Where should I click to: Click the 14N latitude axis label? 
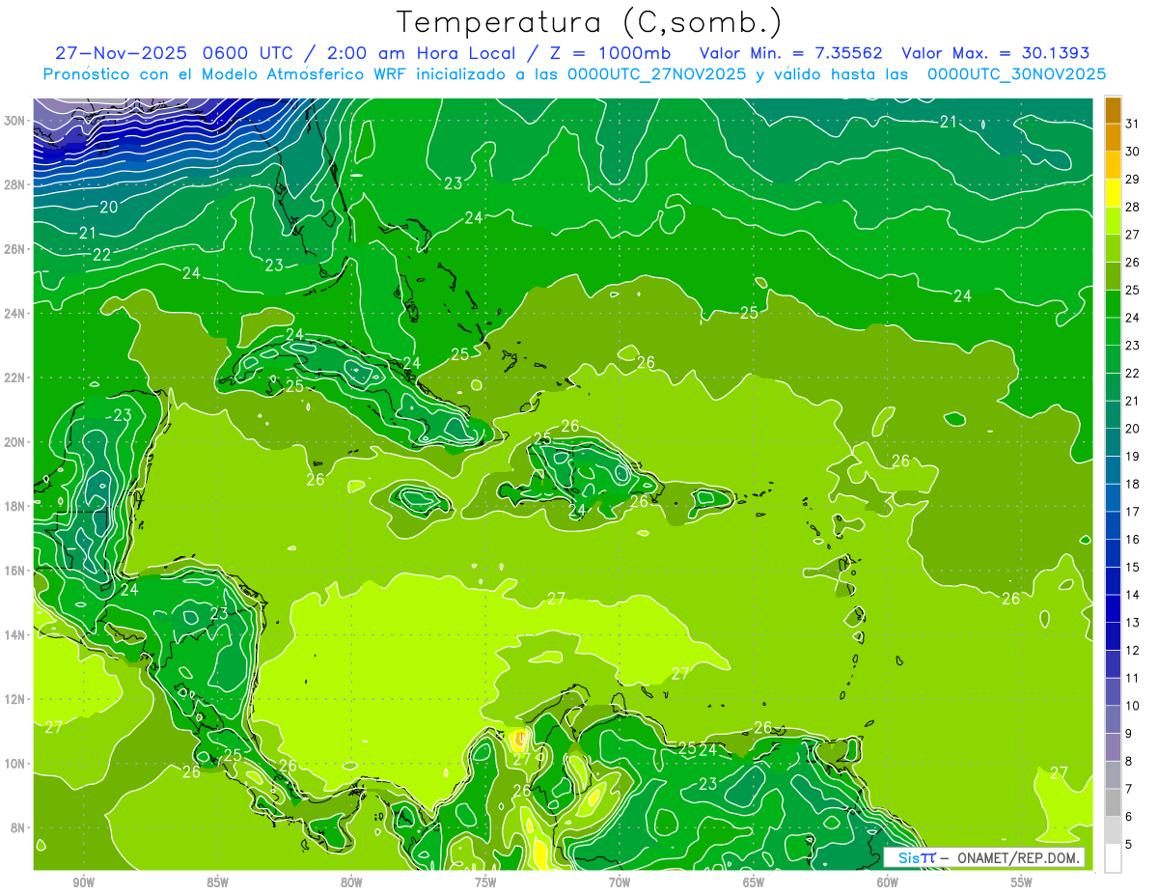coord(16,635)
